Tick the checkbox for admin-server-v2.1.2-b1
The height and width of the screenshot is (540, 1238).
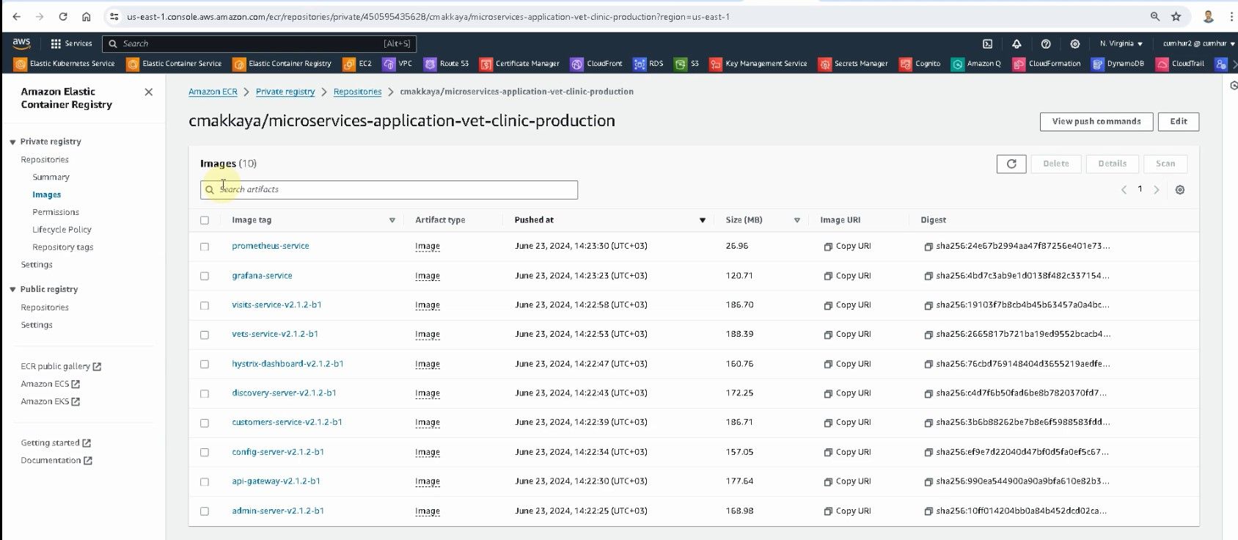[205, 511]
